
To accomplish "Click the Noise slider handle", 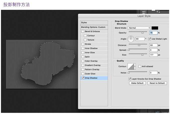I will click(x=129, y=73).
